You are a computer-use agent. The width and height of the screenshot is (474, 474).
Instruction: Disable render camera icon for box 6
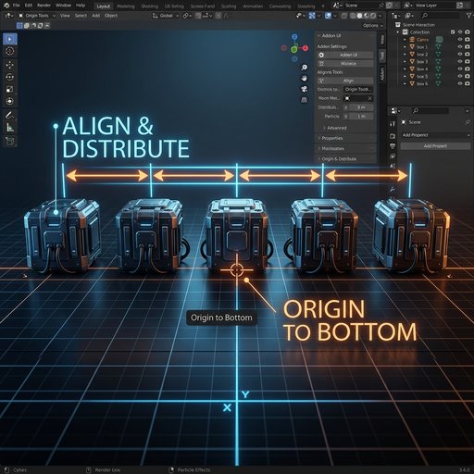pos(468,83)
